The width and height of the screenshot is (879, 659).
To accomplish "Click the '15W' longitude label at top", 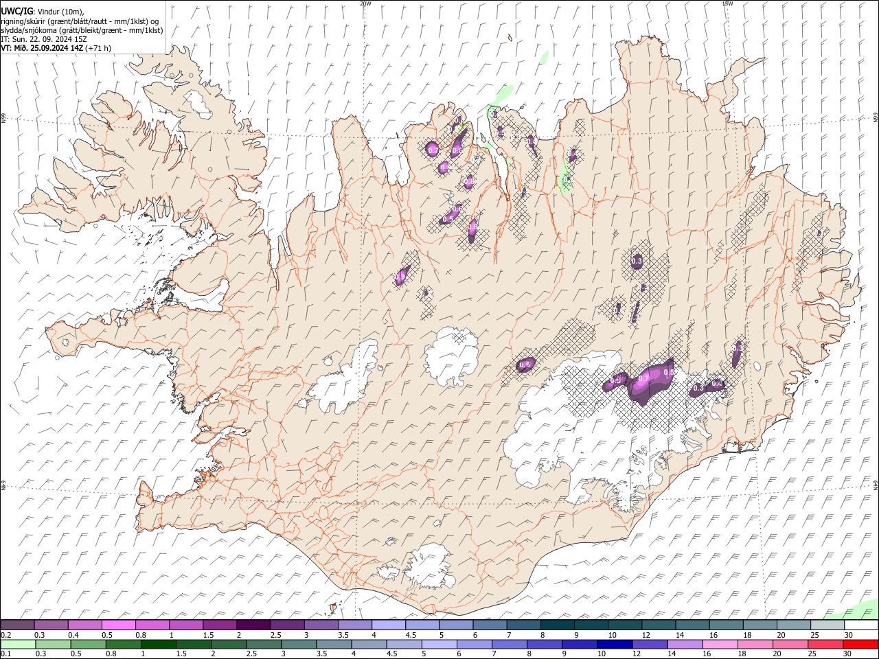I will 727,3.
